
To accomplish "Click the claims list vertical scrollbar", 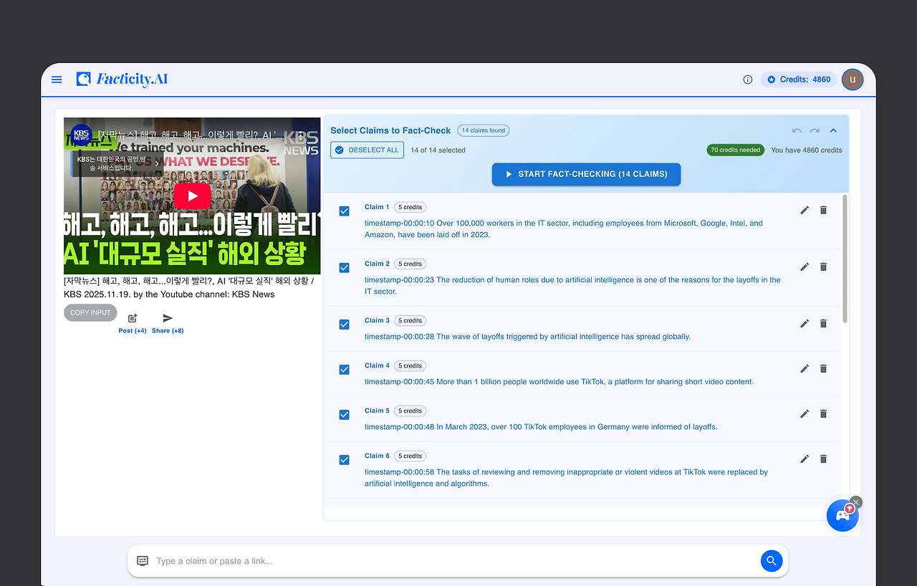I will tap(846, 258).
